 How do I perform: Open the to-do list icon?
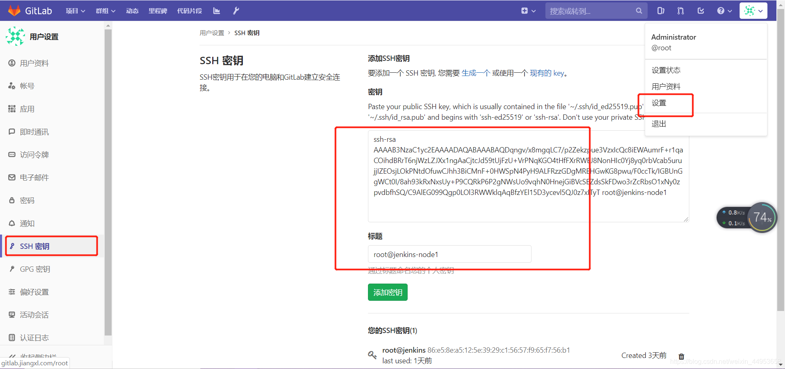tap(701, 11)
